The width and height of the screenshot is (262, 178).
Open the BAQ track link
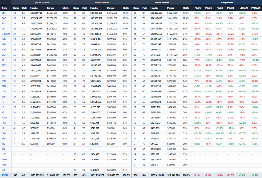coord(4,18)
